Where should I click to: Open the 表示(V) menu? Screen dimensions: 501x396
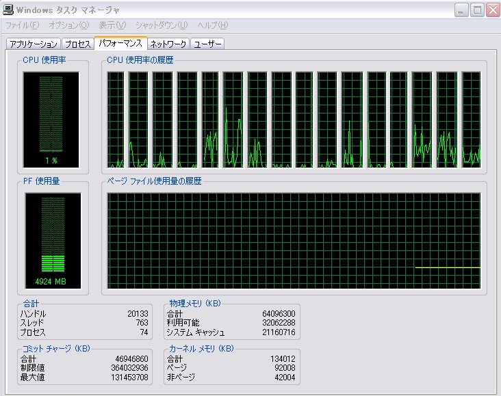(x=112, y=25)
